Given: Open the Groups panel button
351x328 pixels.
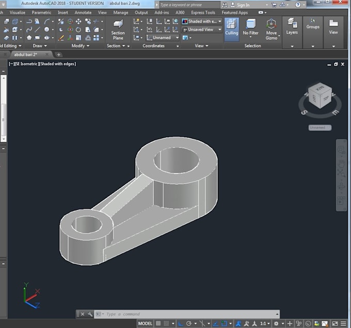Looking at the screenshot, I should [x=313, y=24].
